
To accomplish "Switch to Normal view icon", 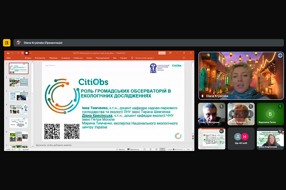I will point(145,149).
